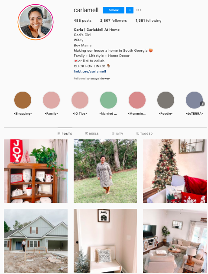Viewport: 208px width, 274px height.
Task: Expand the suggested accounts dropdown arrow
Action: (130, 10)
